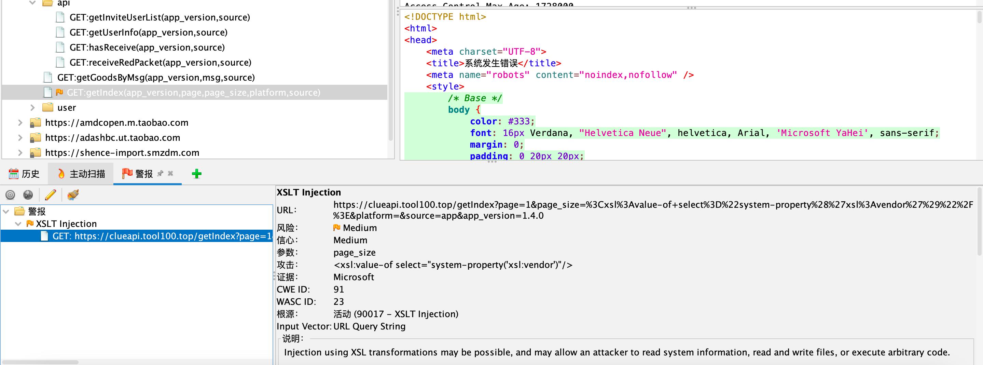
Task: Switch to the 历史 tab
Action: coord(30,174)
